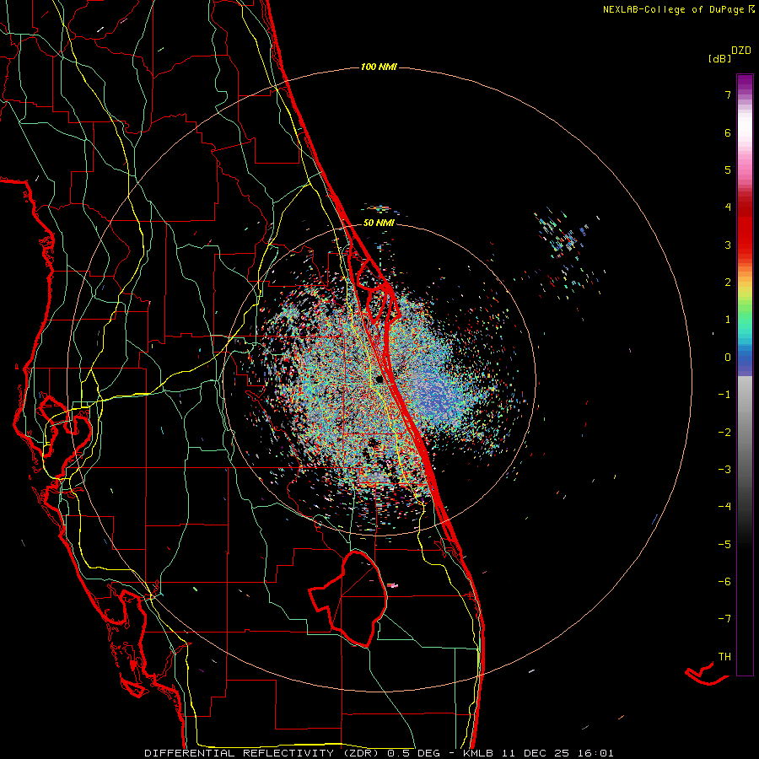Click the scale label -3
759x759 pixels.
click(x=724, y=469)
